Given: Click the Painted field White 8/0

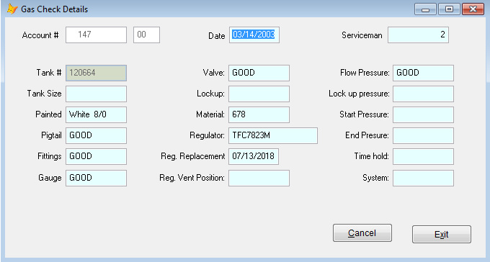Looking at the screenshot, I should pos(96,114).
